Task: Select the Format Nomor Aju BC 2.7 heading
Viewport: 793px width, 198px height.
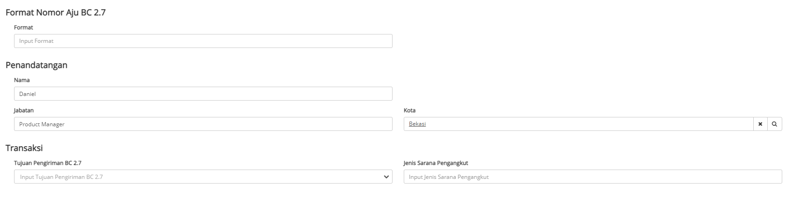Action: 56,13
